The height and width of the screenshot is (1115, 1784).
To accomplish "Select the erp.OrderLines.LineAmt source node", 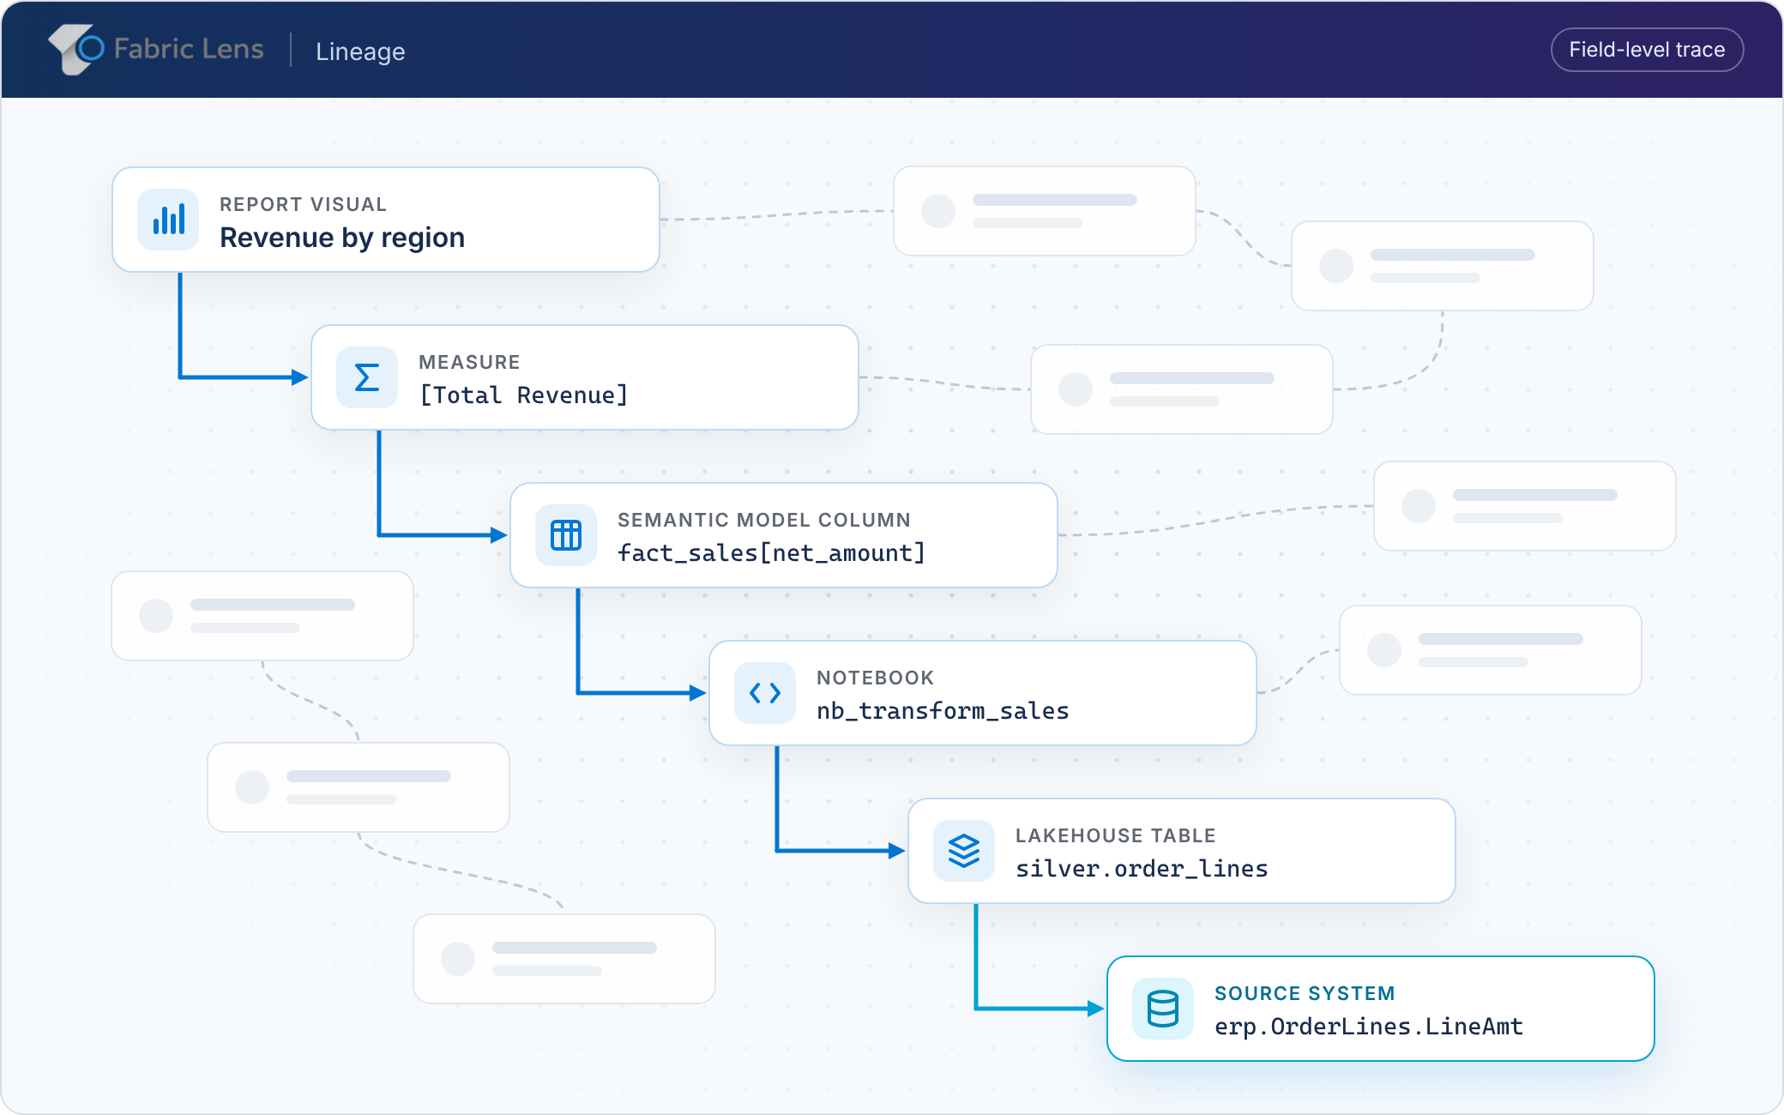I will 1381,1009.
